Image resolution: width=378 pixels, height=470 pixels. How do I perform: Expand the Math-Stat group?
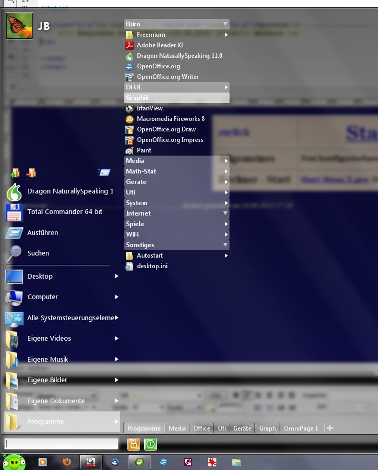[177, 171]
